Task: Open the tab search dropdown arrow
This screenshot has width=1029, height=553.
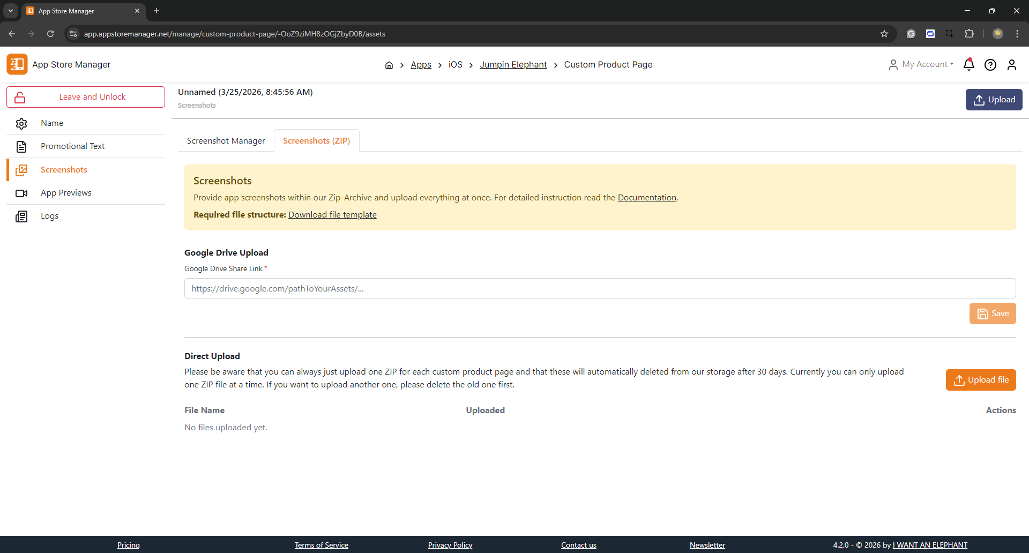Action: 11,11
